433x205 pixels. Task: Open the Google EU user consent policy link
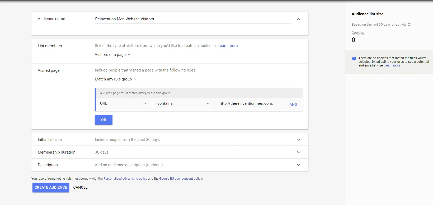tap(181, 179)
